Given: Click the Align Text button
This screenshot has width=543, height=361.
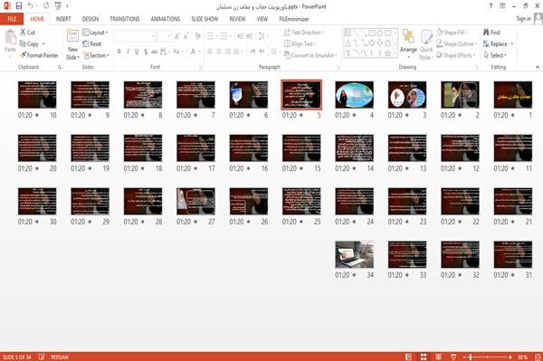Looking at the screenshot, I should coord(300,44).
